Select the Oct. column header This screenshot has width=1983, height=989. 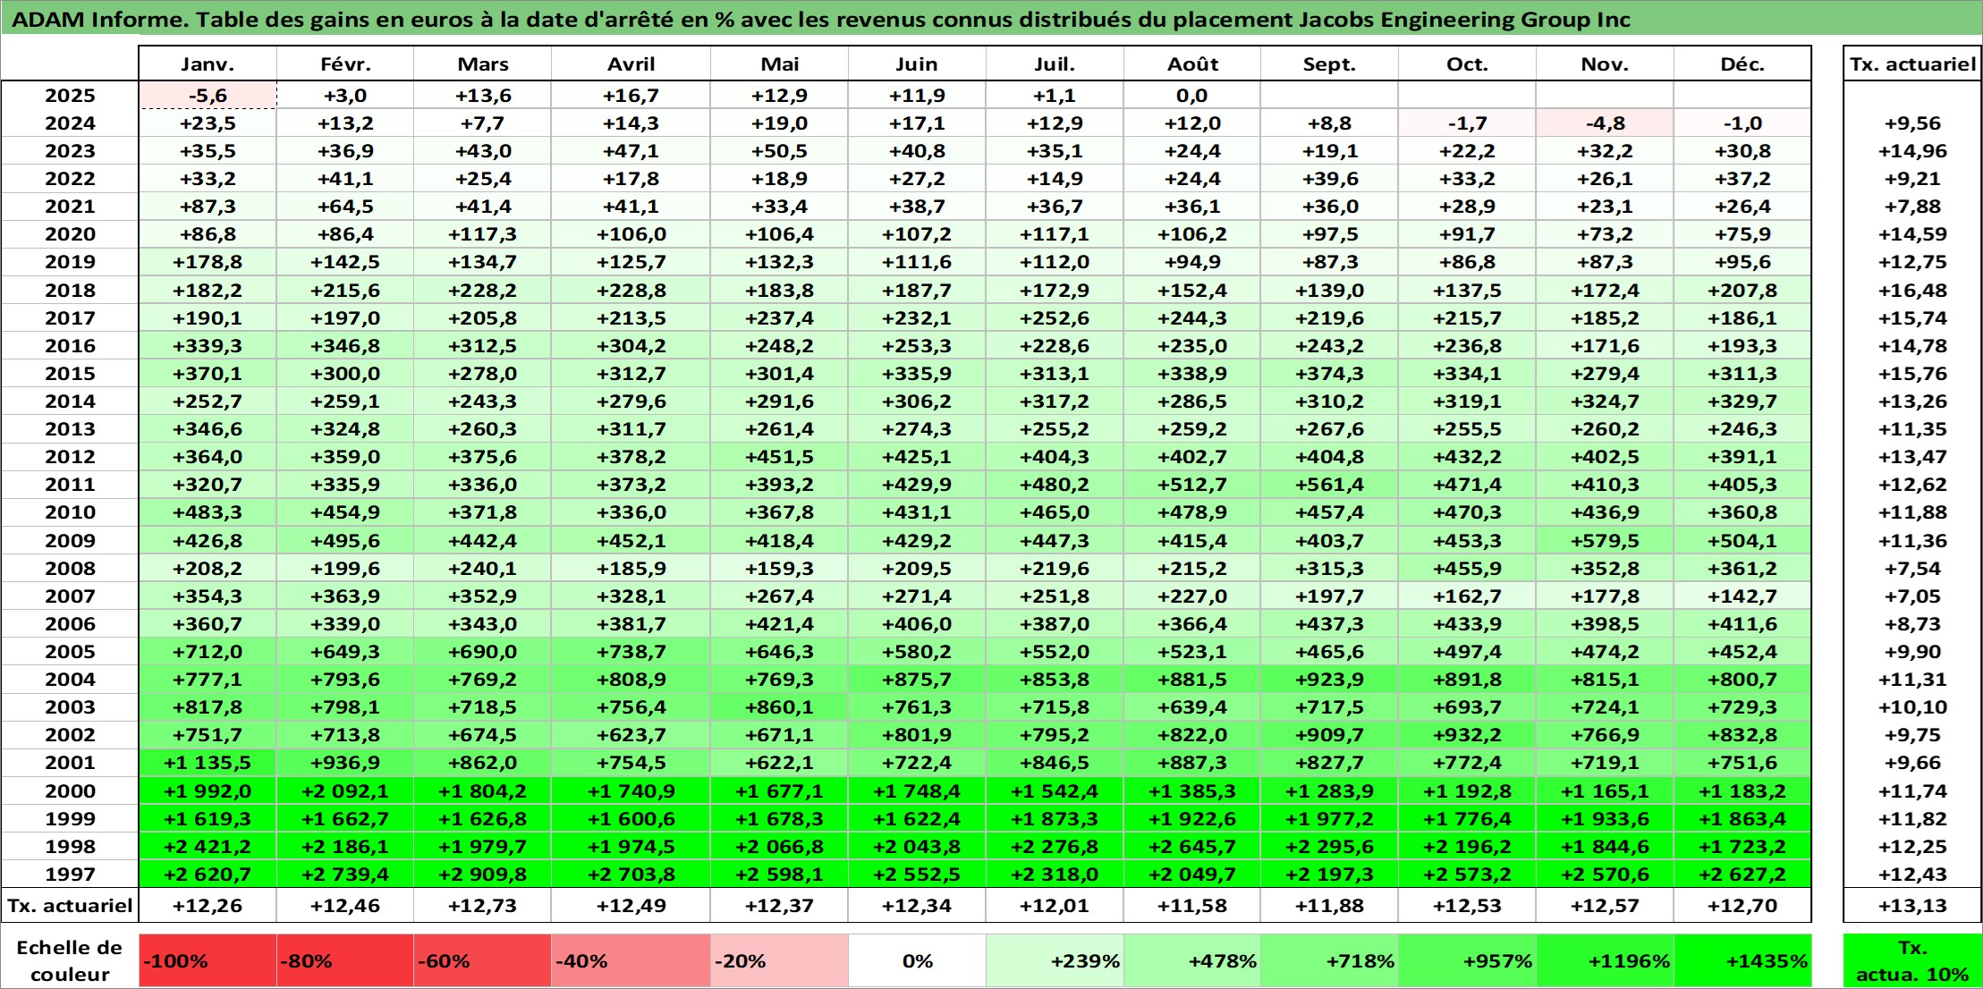1467,63
